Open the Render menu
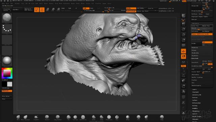This screenshot has height=122, width=216. point(73,3)
